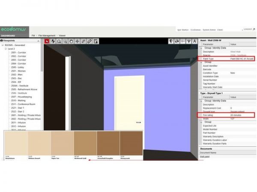Select room 2500 - Lobby in tree
Viewport: 257px width, 192px height.
tap(18, 67)
